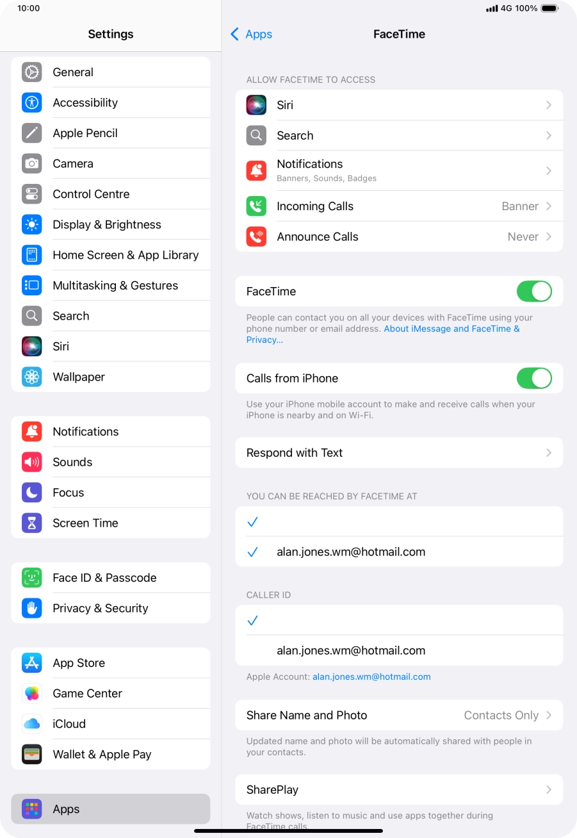Uncheck alan.jones.wm@hotmail.com under reached by FaceTime
The image size is (577, 838).
pyautogui.click(x=399, y=552)
